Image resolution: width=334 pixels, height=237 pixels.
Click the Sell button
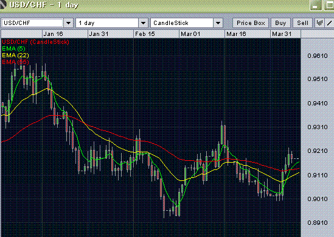click(x=303, y=23)
